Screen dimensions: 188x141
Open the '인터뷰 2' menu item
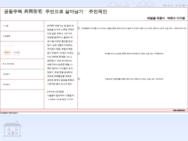[x=22, y=85]
